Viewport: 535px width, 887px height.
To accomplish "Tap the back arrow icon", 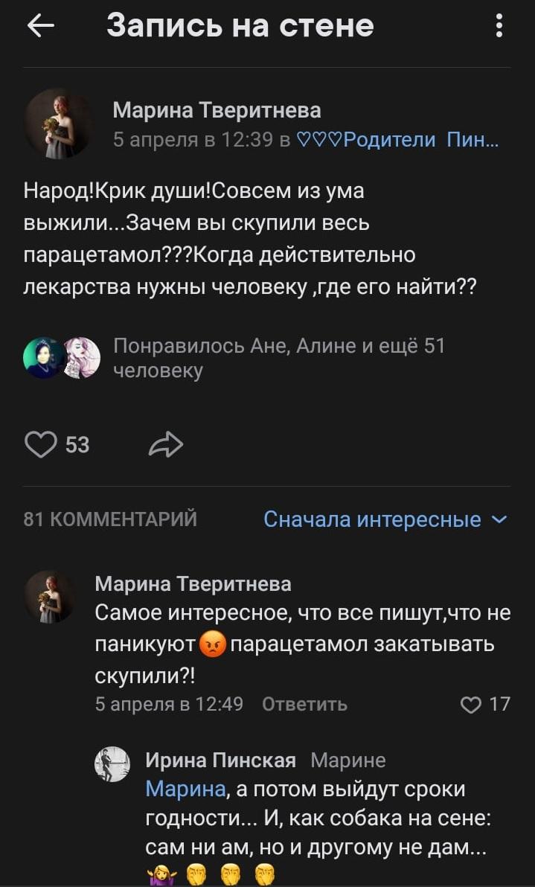I will [41, 26].
